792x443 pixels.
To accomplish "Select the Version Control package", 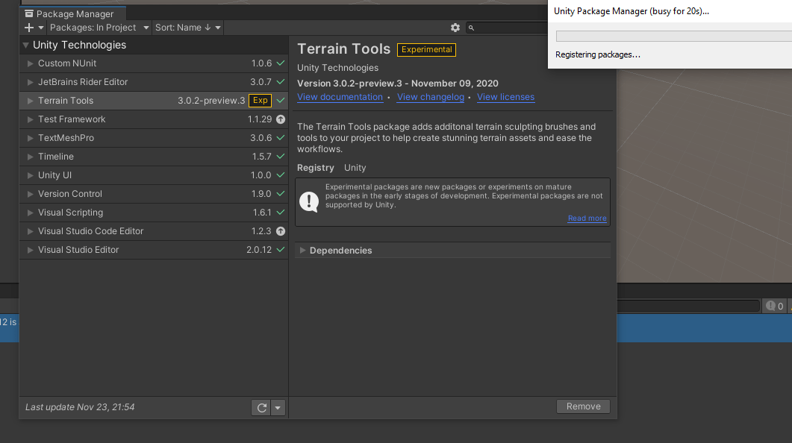I will (x=154, y=194).
